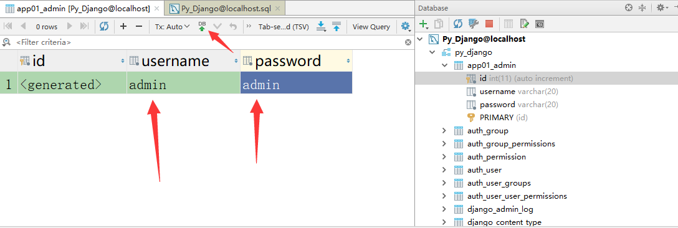Show hidden toolbar items chevron
This screenshot has height=228, width=678.
click(x=249, y=26)
